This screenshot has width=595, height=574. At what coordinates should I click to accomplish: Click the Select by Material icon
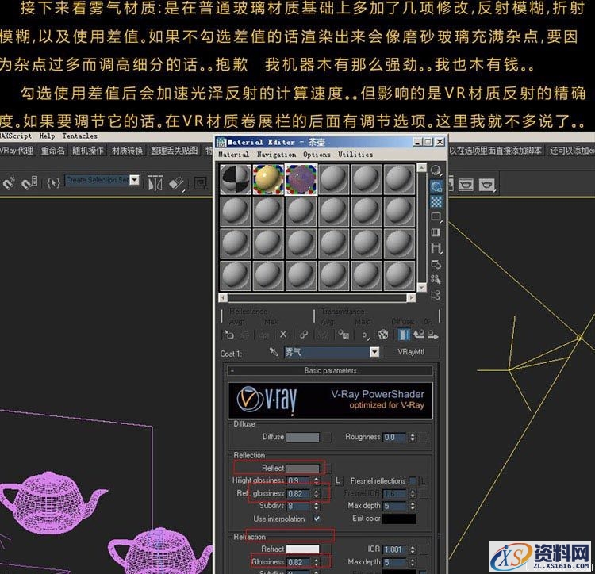tap(436, 279)
